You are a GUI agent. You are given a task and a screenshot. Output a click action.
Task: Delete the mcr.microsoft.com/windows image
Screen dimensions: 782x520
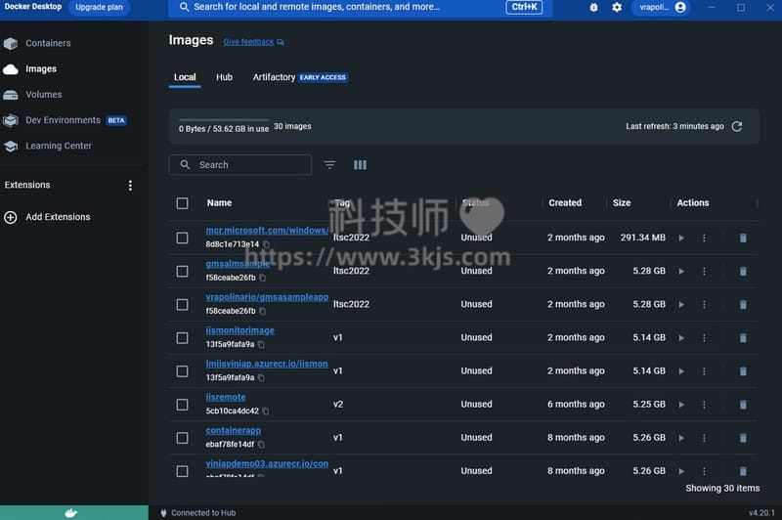[x=743, y=238]
